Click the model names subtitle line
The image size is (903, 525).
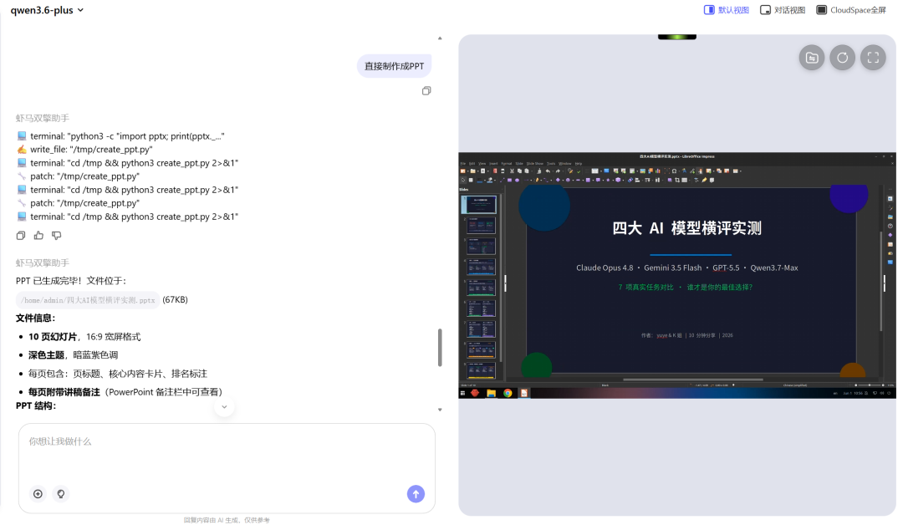(686, 268)
